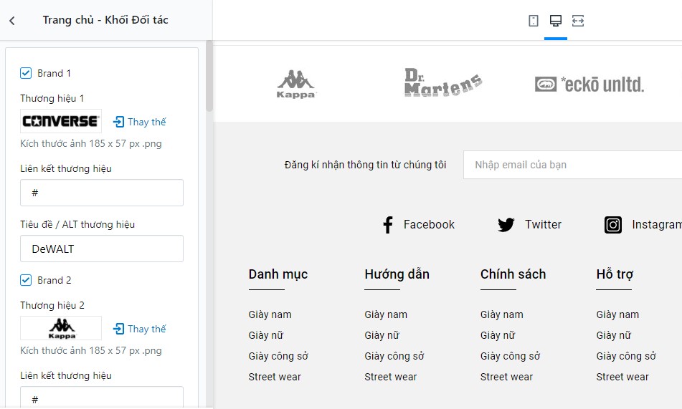Select the desktop preview icon

[x=556, y=21]
